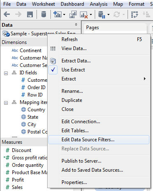The image size is (153, 191).
Task: Click the Mapping items hierarchy icon
Action: (x=14, y=102)
